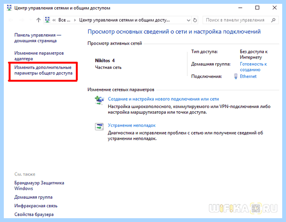Open 'Устранение неполадок' link
The height and width of the screenshot is (222, 286).
pos(132,125)
